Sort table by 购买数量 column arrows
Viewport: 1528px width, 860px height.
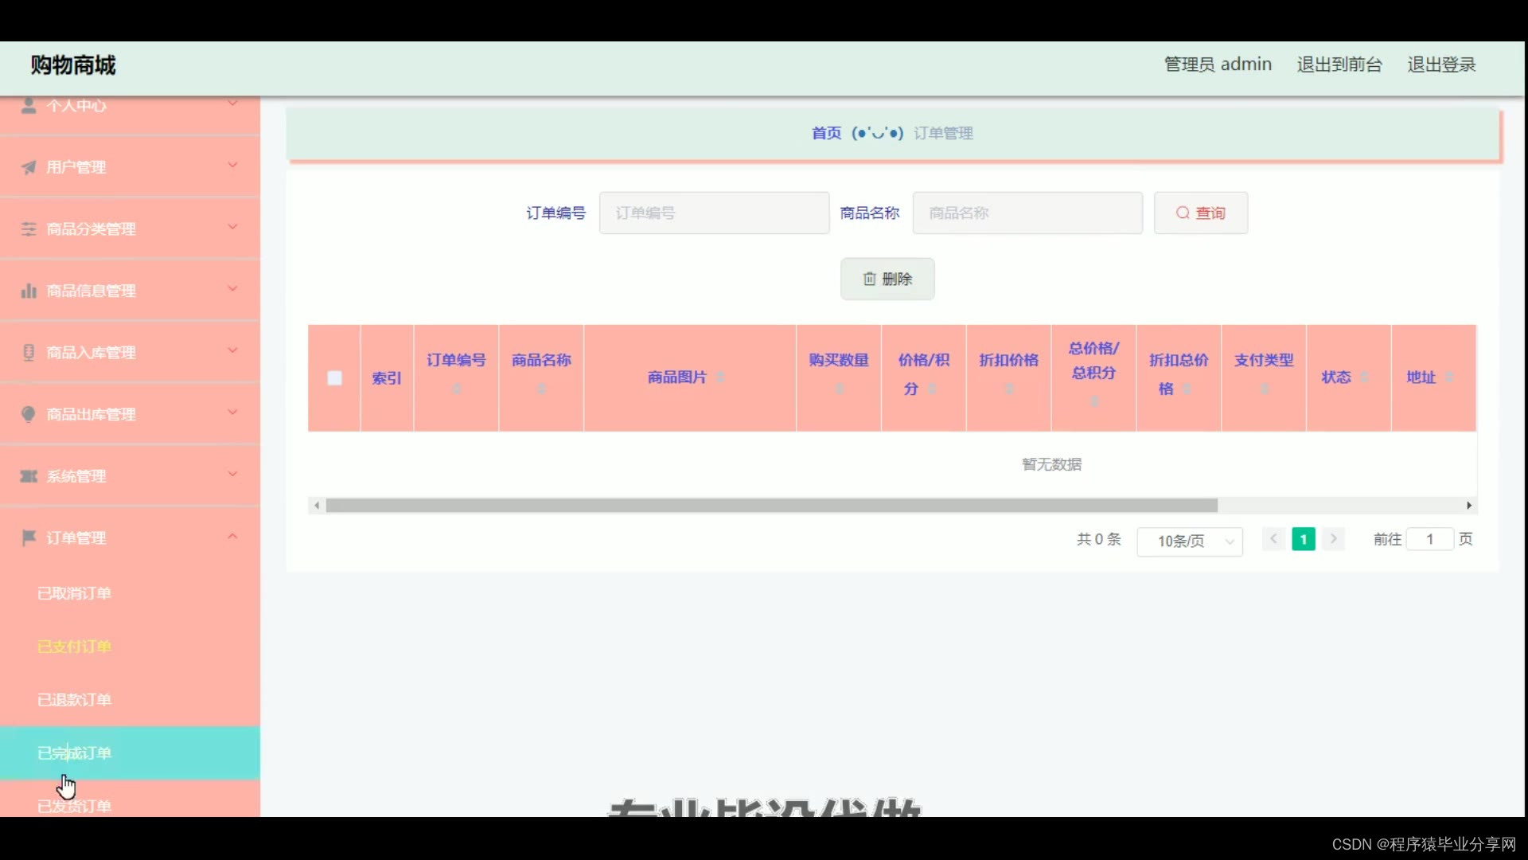click(839, 389)
